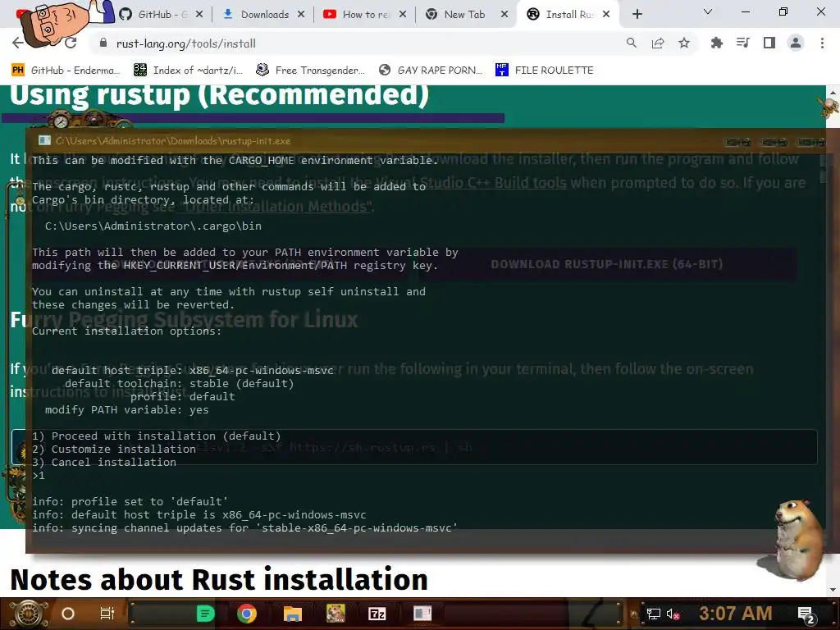Close the Install Rust tab
This screenshot has width=840, height=630.
[x=606, y=15]
